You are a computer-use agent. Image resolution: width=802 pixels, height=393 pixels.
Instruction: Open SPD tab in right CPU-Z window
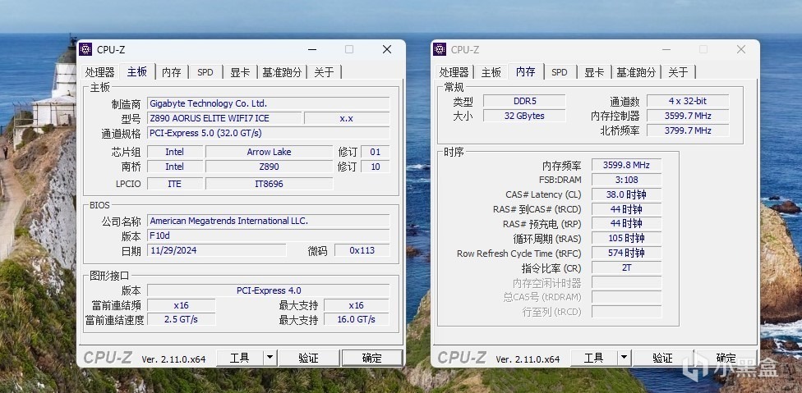click(x=560, y=72)
